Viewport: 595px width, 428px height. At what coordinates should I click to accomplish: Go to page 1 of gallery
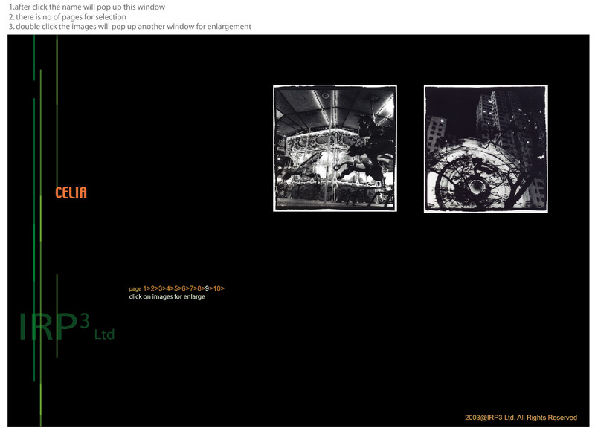146,288
